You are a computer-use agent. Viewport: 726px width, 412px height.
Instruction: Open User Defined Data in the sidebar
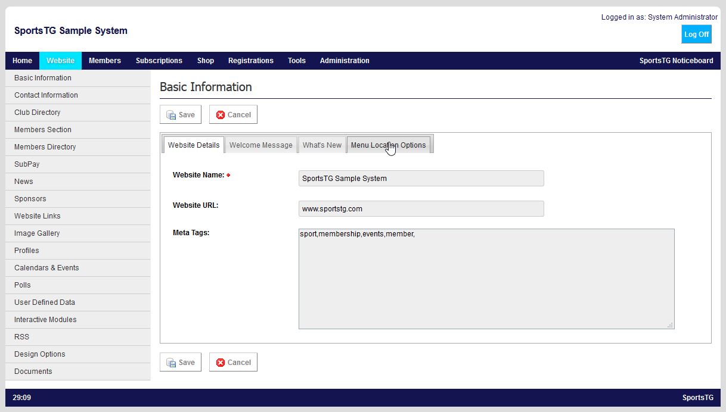(77, 302)
